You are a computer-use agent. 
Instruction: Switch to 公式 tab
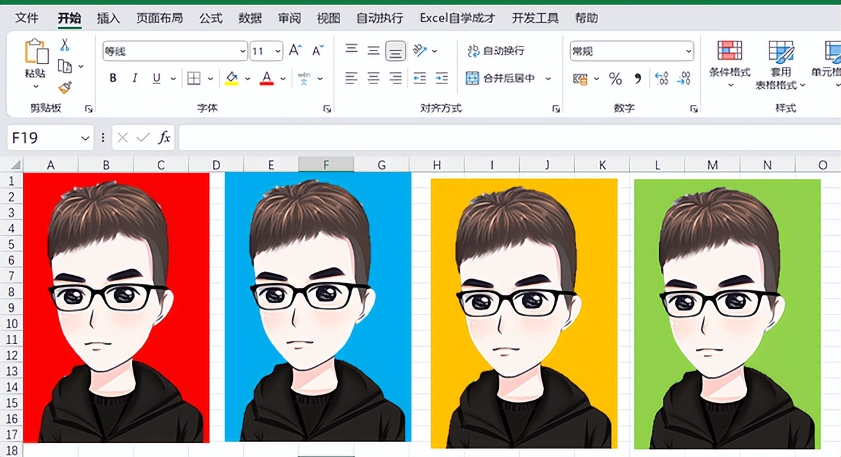pos(211,18)
